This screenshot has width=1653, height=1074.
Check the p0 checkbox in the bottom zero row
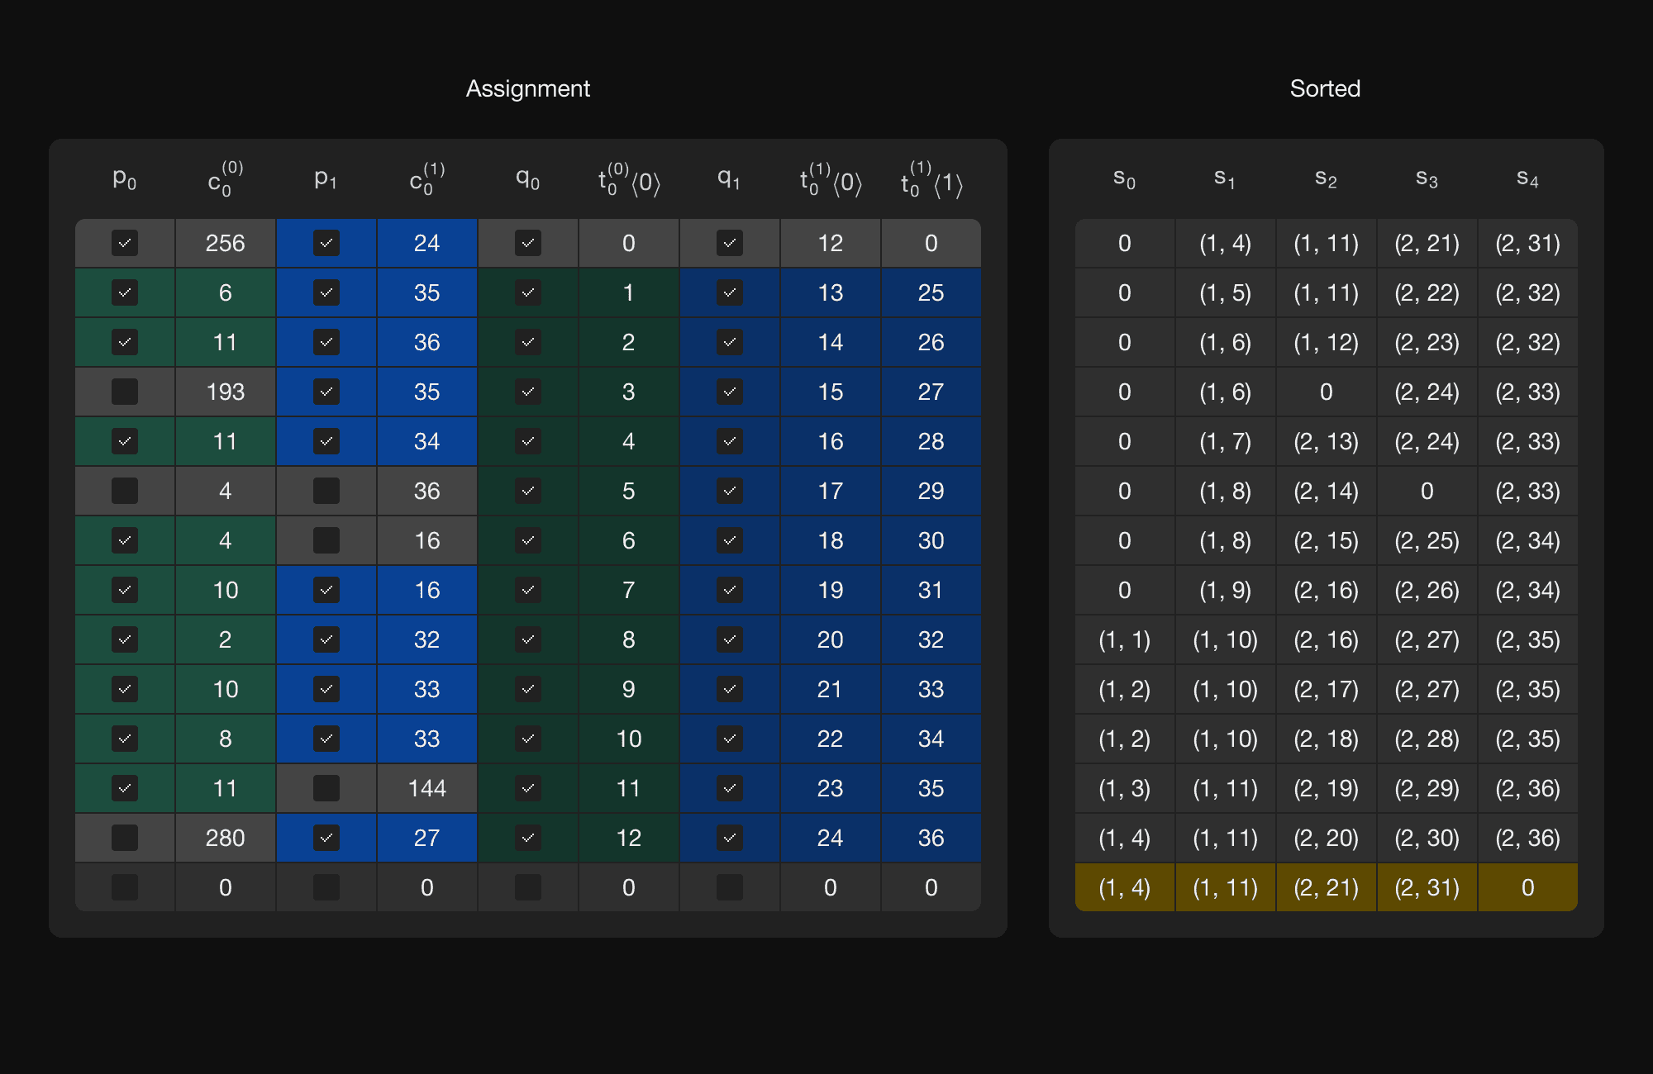[125, 887]
